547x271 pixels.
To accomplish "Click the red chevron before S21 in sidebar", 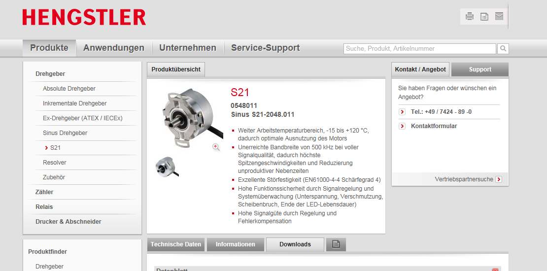I will pos(46,148).
